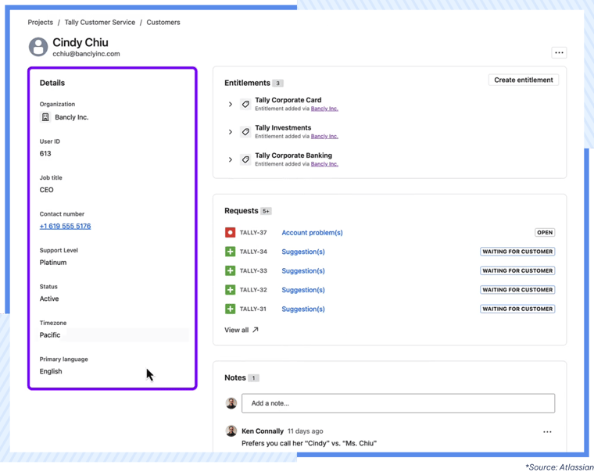Open the Customers breadcrumb
Screen dimensions: 594x472
pyautogui.click(x=163, y=23)
